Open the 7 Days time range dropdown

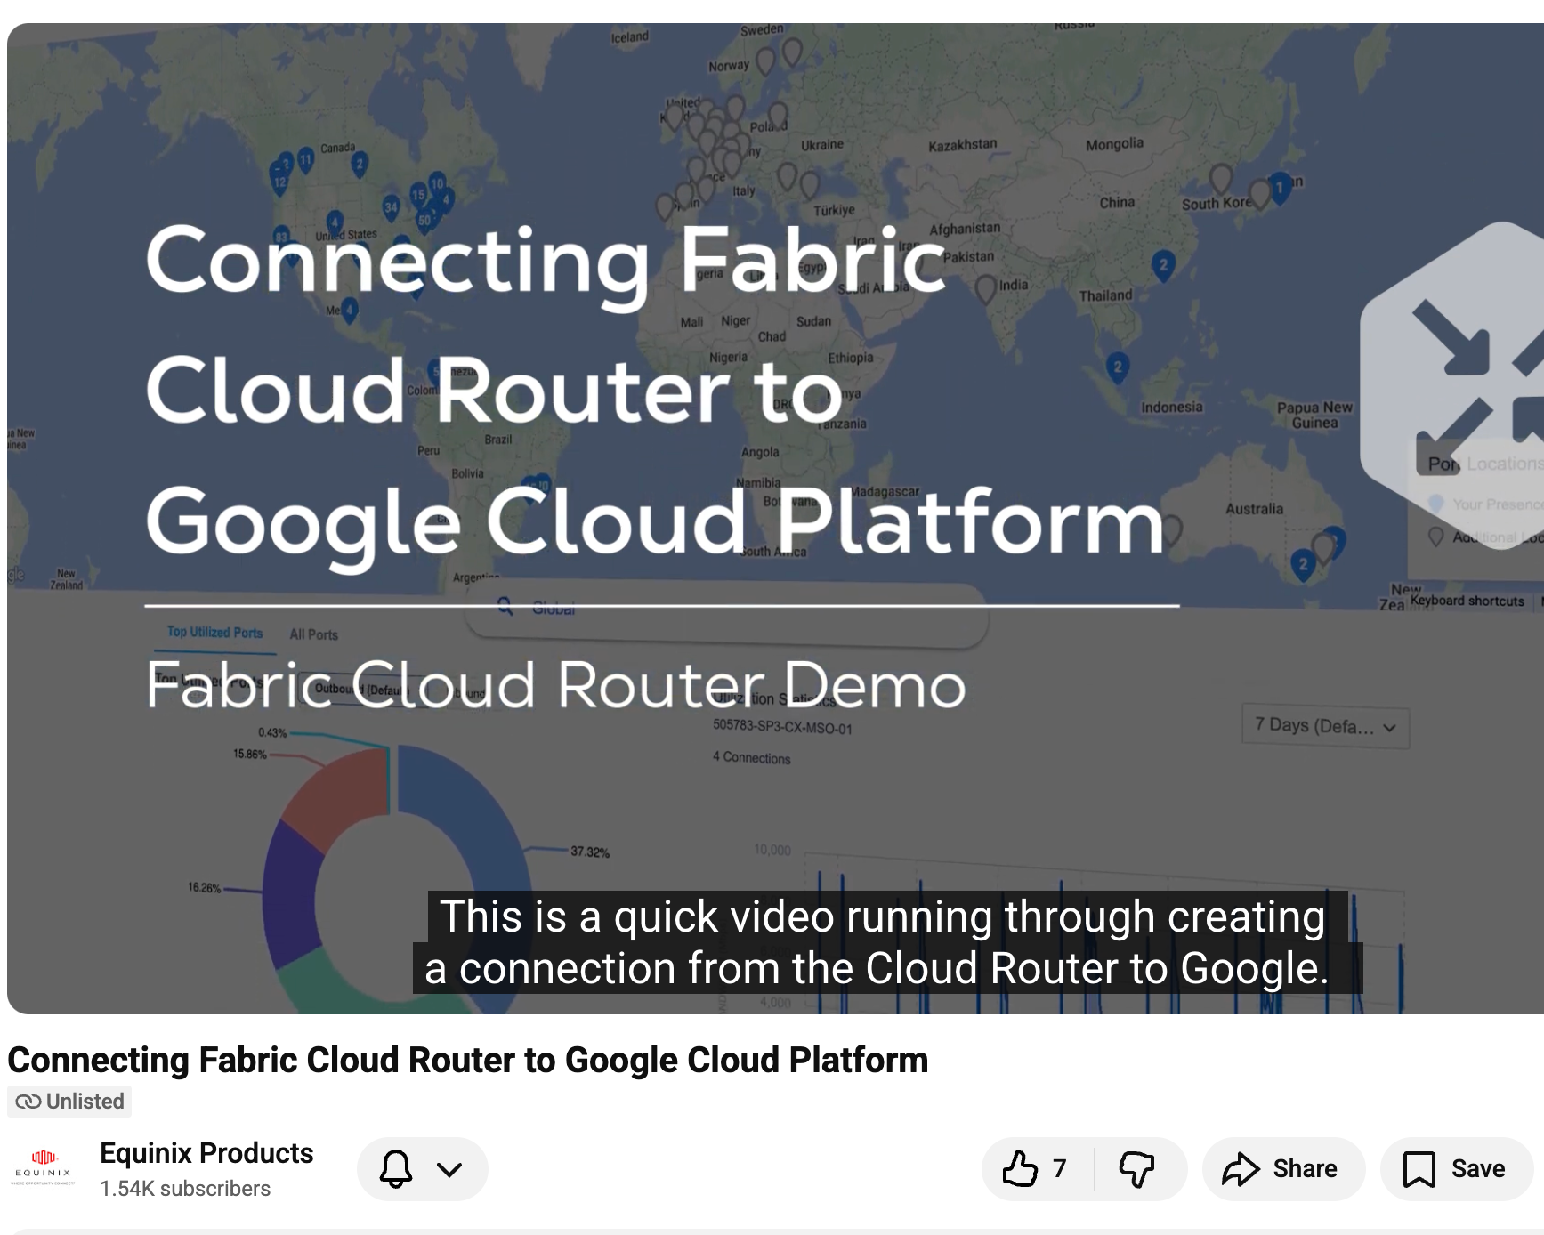[x=1325, y=726]
